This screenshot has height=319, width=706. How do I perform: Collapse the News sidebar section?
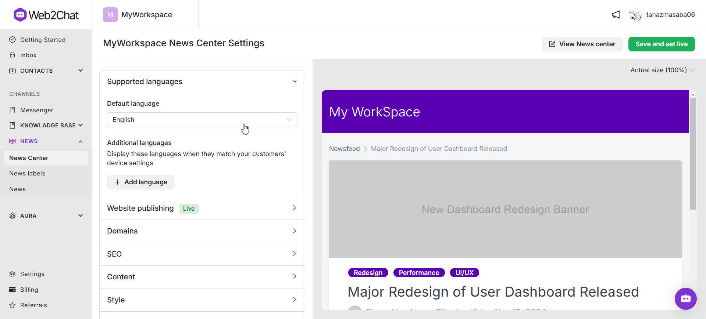(81, 141)
